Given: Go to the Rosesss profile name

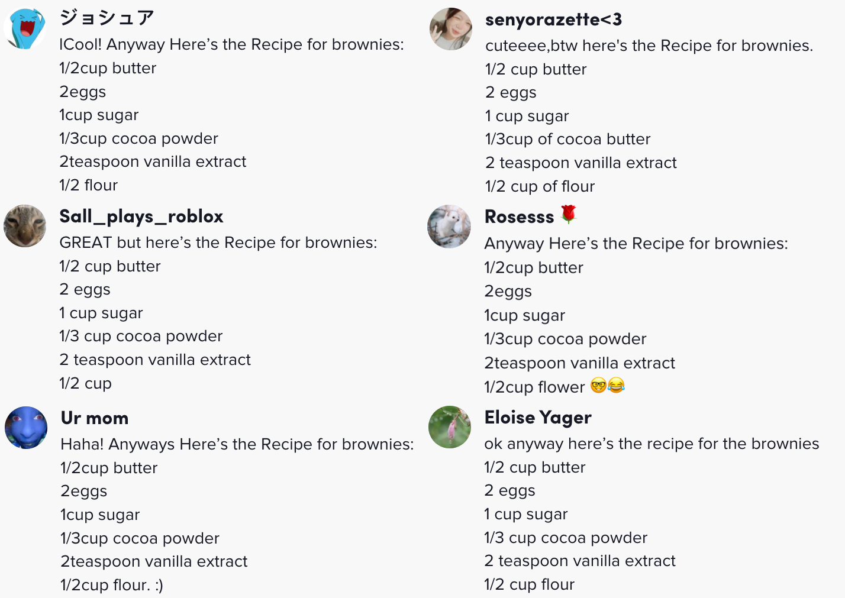Looking at the screenshot, I should pos(519,217).
